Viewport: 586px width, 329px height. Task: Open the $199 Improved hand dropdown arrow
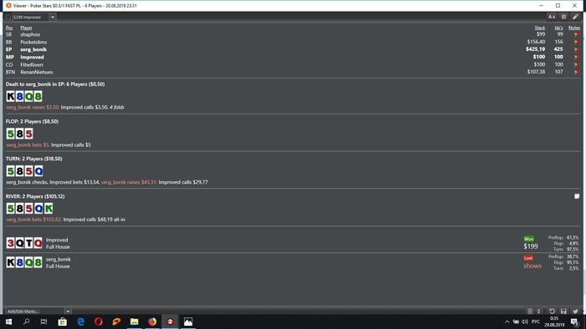pyautogui.click(x=53, y=18)
